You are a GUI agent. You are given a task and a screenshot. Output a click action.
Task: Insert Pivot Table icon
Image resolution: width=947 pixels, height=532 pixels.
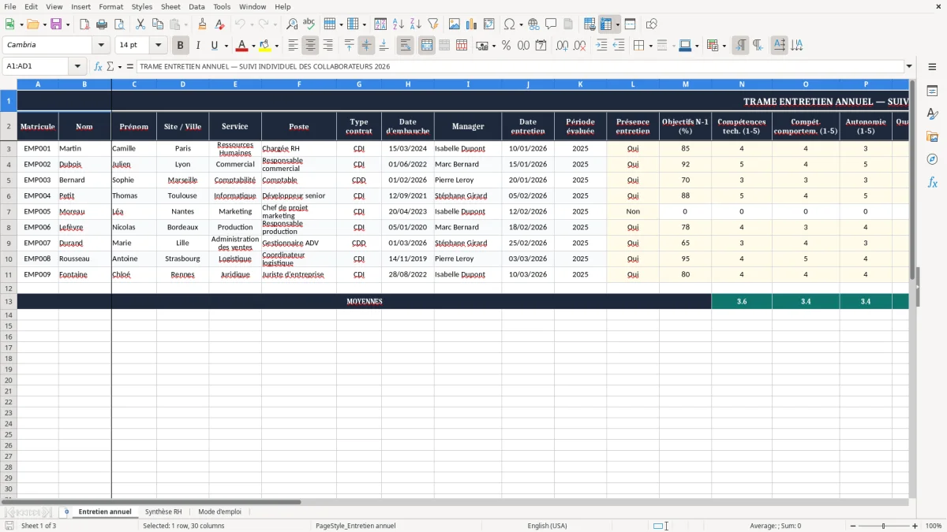coord(489,24)
